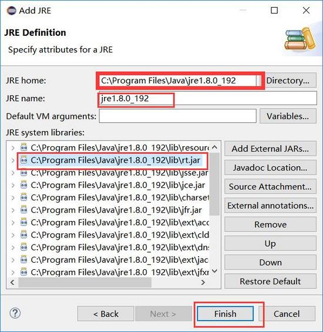Image resolution: width=323 pixels, height=332 pixels.
Task: Click Finish to add the JRE
Action: (225, 314)
